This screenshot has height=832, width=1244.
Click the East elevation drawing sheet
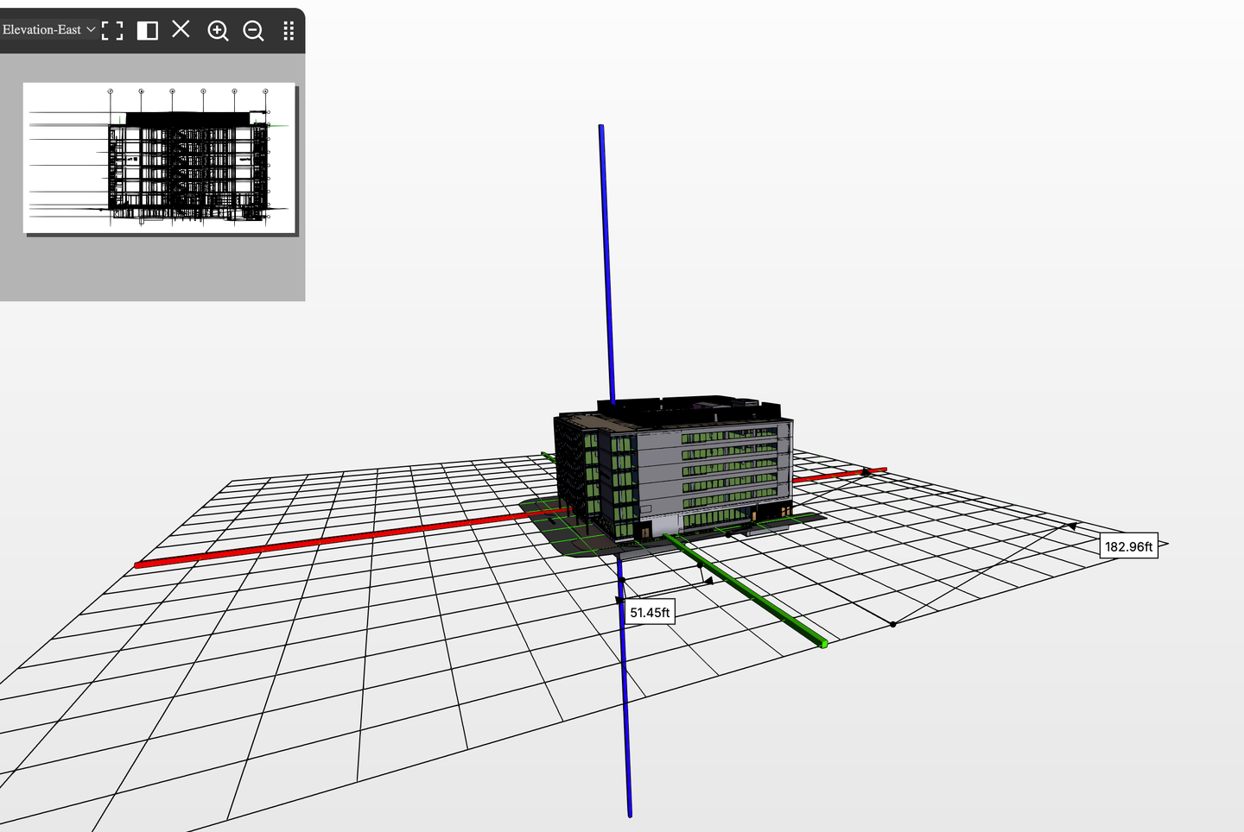(159, 157)
